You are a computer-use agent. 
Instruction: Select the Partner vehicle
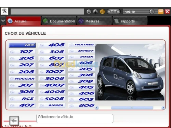(81, 45)
